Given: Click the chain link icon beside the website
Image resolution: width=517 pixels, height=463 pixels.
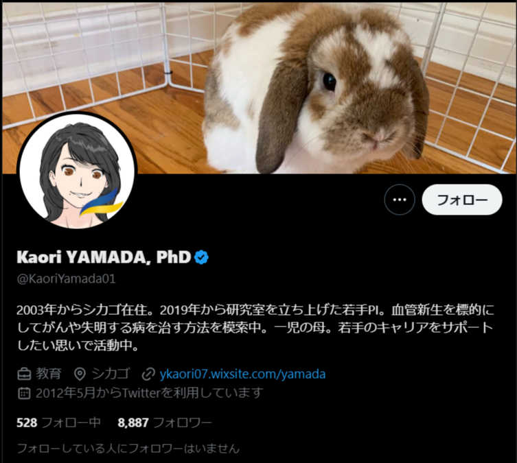Looking at the screenshot, I should 148,375.
